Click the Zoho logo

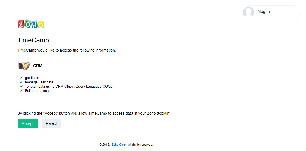(31, 24)
